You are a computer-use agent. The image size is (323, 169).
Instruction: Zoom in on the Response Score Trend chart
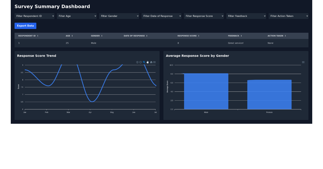coord(137,62)
